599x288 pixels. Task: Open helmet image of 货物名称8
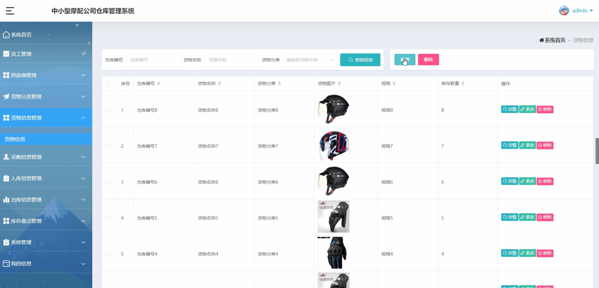coord(334,109)
